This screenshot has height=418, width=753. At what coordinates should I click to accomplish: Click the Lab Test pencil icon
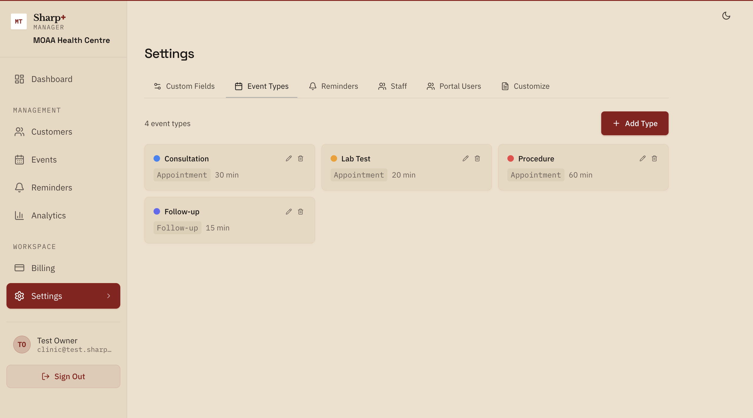[x=465, y=158]
